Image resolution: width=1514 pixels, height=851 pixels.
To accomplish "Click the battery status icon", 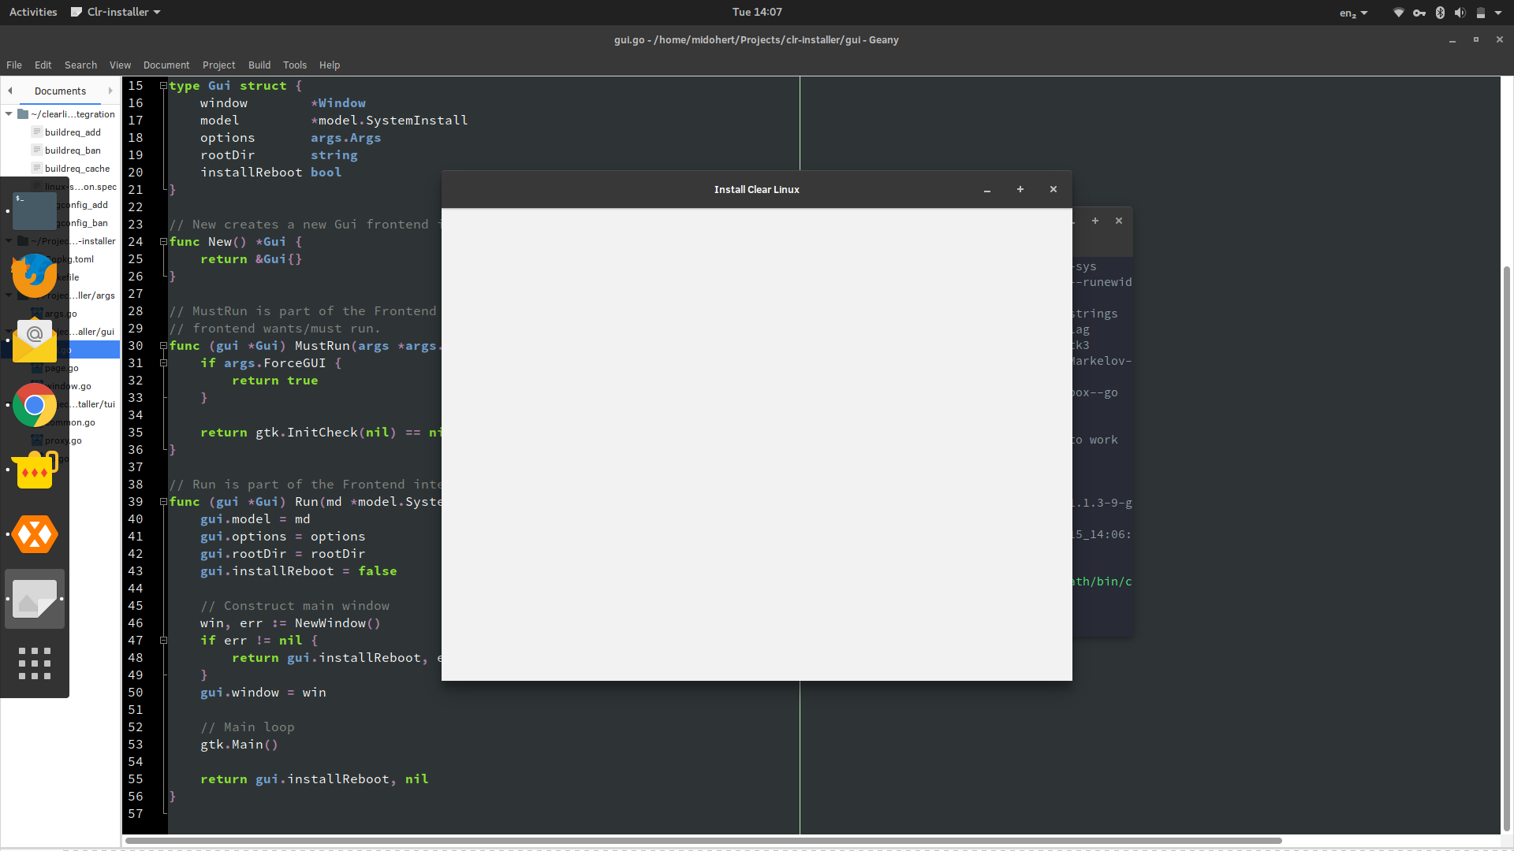I will point(1481,13).
